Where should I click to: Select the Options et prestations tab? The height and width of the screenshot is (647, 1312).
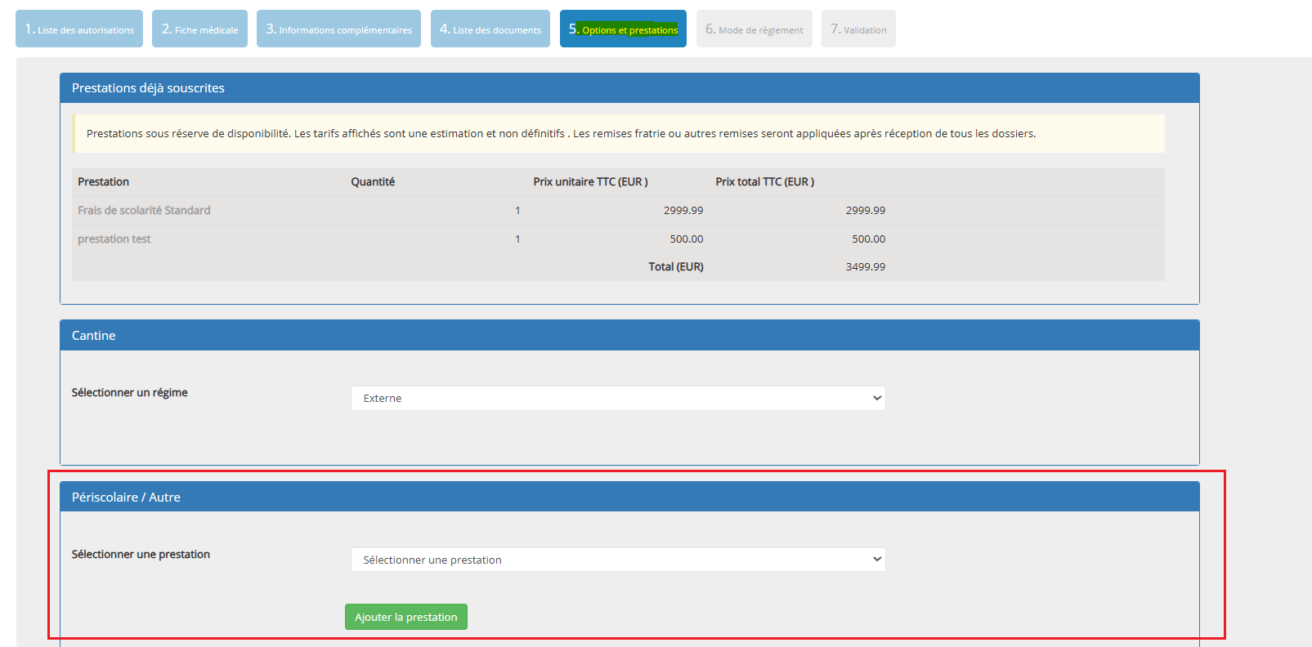pyautogui.click(x=623, y=29)
